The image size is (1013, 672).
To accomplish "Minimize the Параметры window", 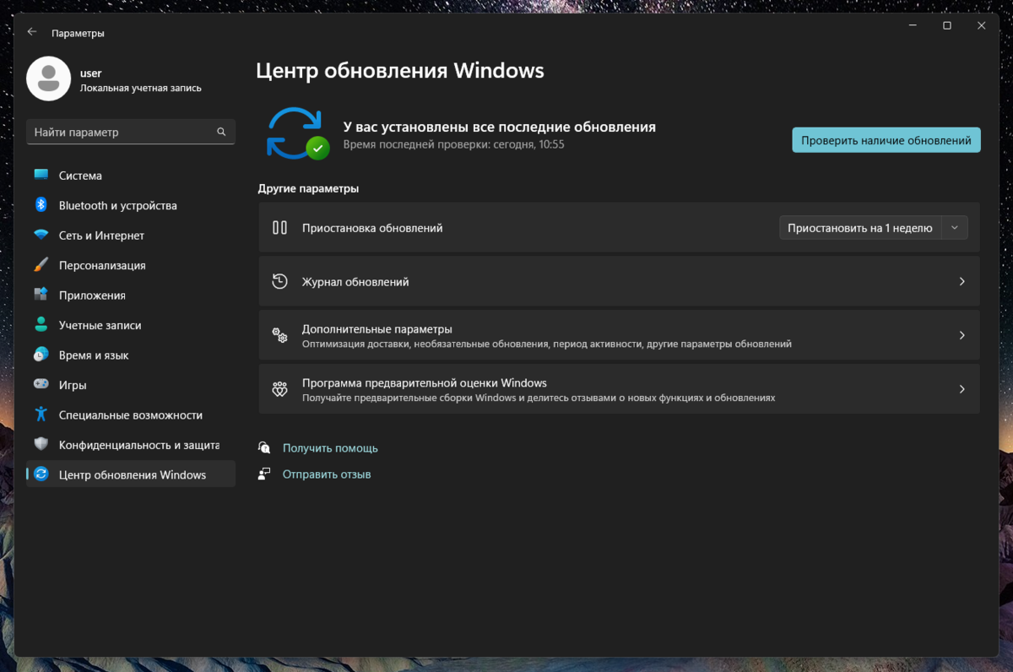I will [x=912, y=26].
